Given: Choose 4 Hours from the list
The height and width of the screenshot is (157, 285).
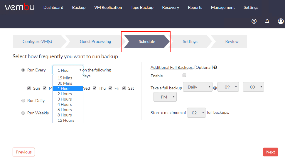Looking at the screenshot, I should pos(68,104).
